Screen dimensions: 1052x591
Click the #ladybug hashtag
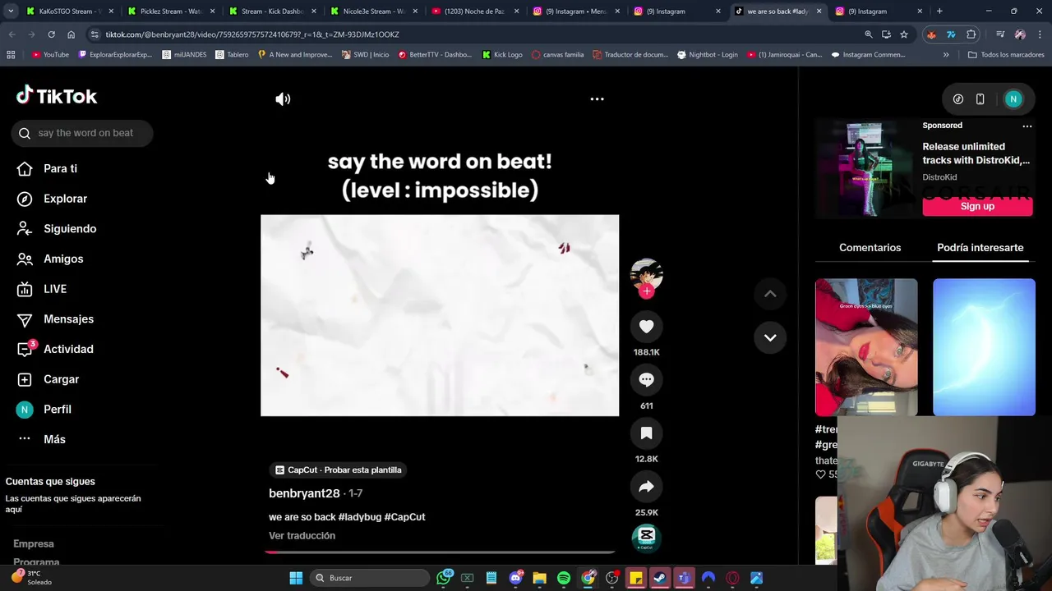359,517
